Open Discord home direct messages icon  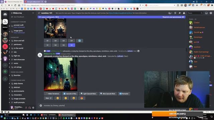[5, 14]
